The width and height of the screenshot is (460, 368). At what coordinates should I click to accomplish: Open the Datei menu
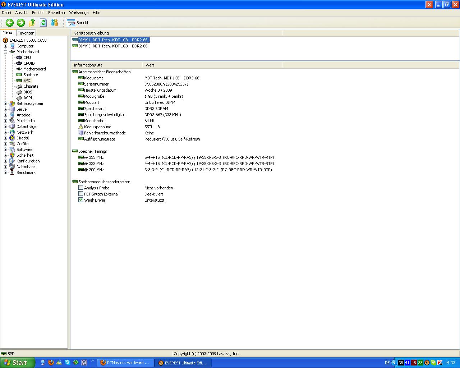point(6,13)
